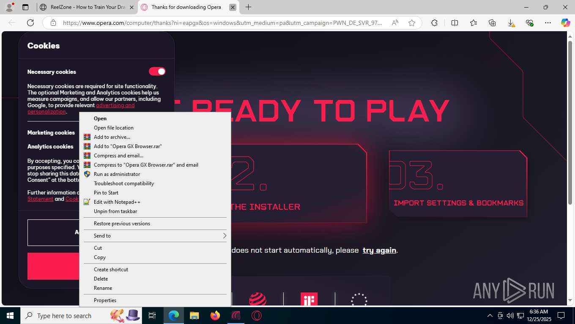The width and height of the screenshot is (575, 324).
Task: Close the ReelZone tab
Action: [x=131, y=7]
